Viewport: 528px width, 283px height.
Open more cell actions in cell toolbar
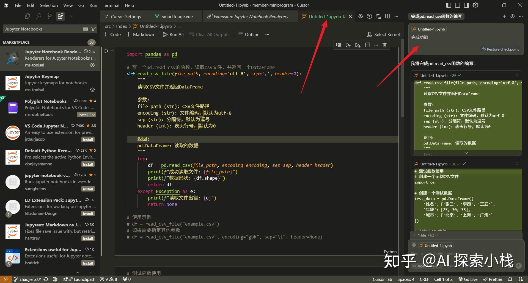pyautogui.click(x=376, y=45)
